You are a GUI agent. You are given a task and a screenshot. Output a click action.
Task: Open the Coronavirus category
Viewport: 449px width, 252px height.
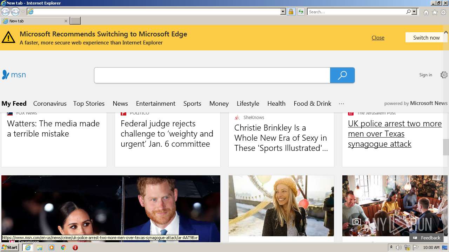50,104
